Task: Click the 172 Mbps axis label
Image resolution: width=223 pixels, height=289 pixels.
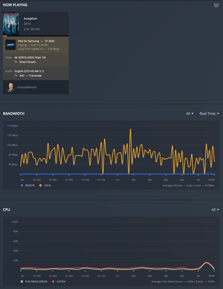Action: coord(13,126)
